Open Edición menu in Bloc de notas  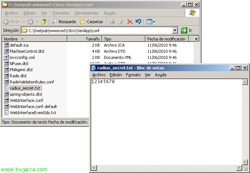click(x=115, y=75)
